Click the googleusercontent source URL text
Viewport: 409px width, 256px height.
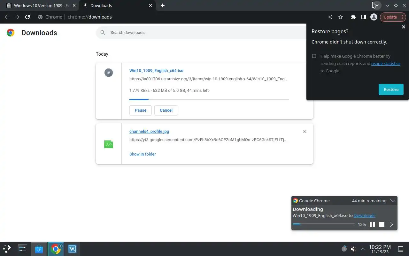208,140
